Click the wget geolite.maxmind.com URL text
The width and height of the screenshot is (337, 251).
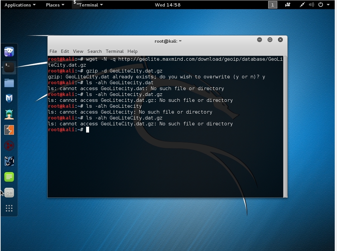pos(200,59)
